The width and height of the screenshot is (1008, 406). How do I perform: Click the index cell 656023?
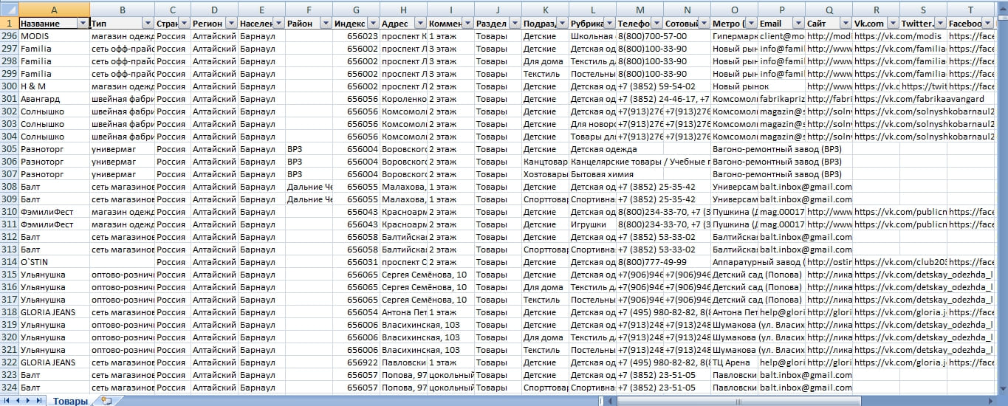356,36
